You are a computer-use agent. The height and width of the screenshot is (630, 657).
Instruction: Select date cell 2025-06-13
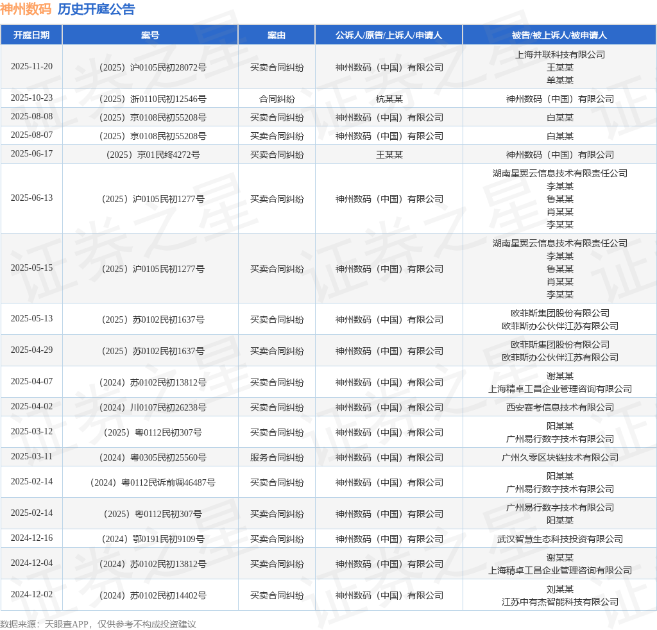32,198
